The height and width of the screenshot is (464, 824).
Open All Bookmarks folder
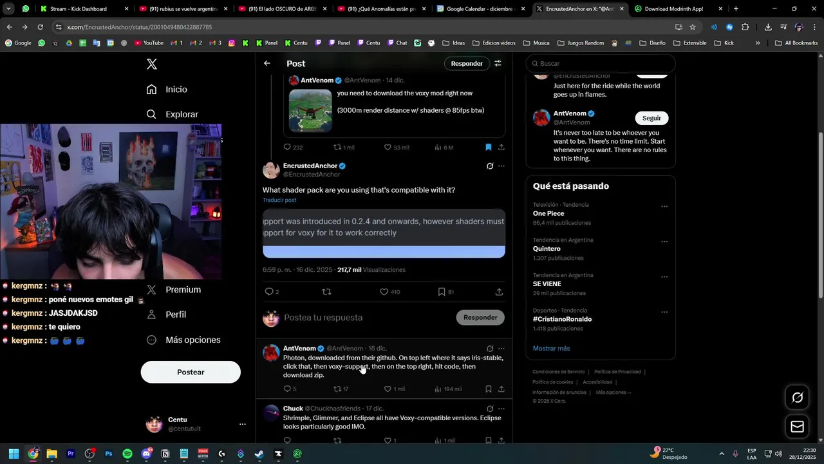click(796, 43)
